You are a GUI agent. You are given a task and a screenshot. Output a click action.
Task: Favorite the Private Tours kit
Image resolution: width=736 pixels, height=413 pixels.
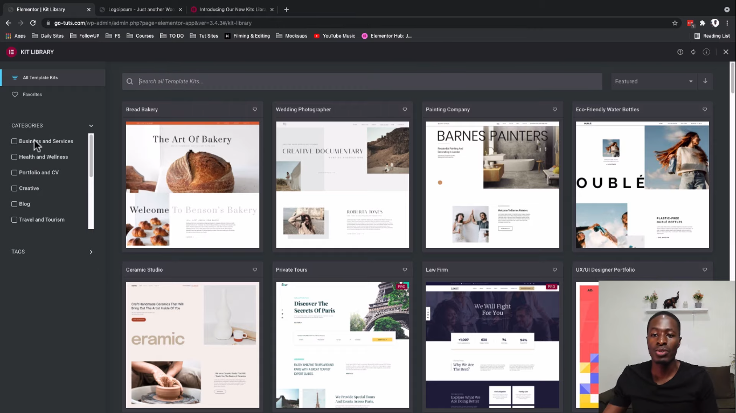point(405,269)
